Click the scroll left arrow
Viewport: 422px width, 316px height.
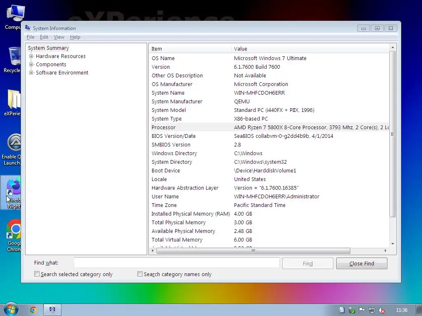[x=152, y=251]
